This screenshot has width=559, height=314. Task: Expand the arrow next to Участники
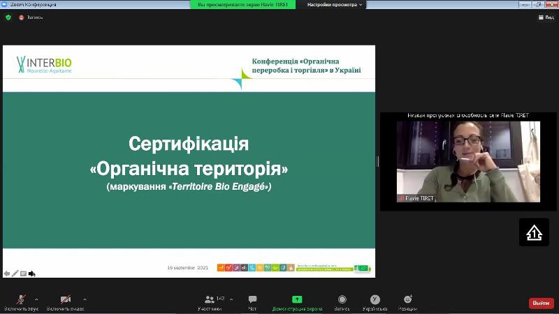pos(231,299)
